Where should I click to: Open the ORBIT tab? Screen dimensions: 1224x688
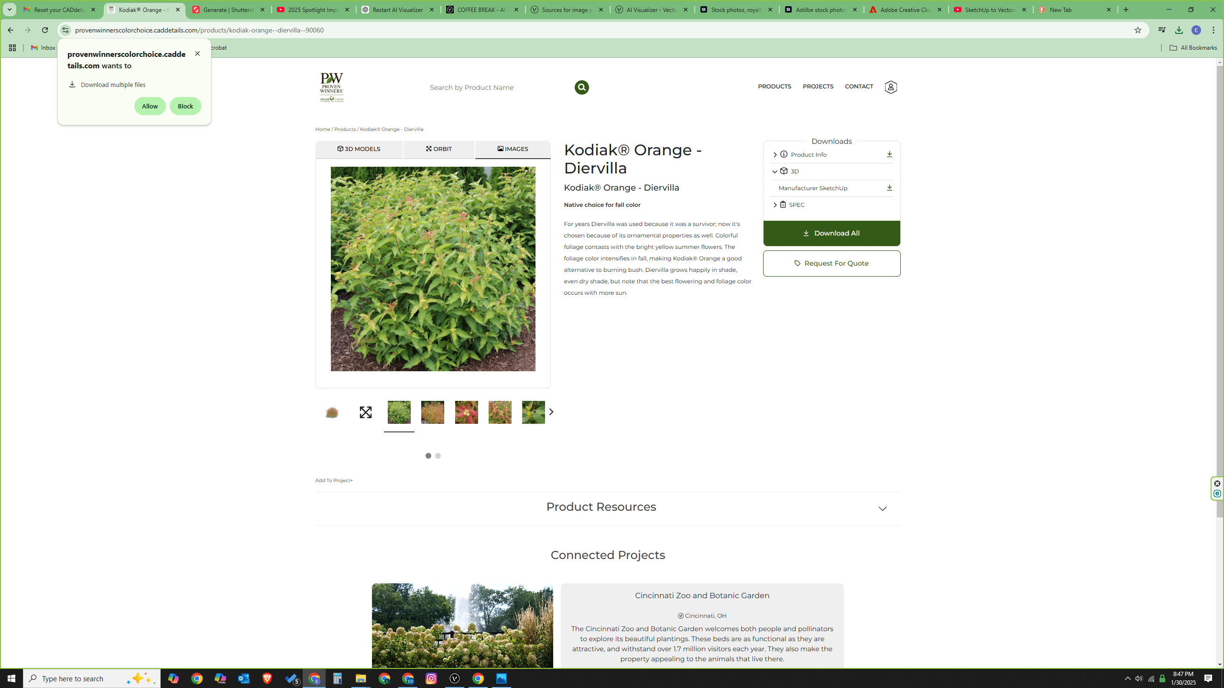click(x=438, y=149)
